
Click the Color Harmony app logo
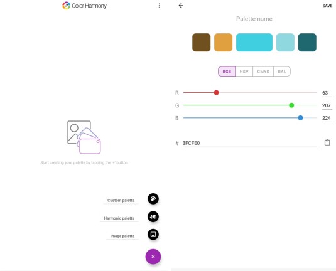[x=66, y=6]
